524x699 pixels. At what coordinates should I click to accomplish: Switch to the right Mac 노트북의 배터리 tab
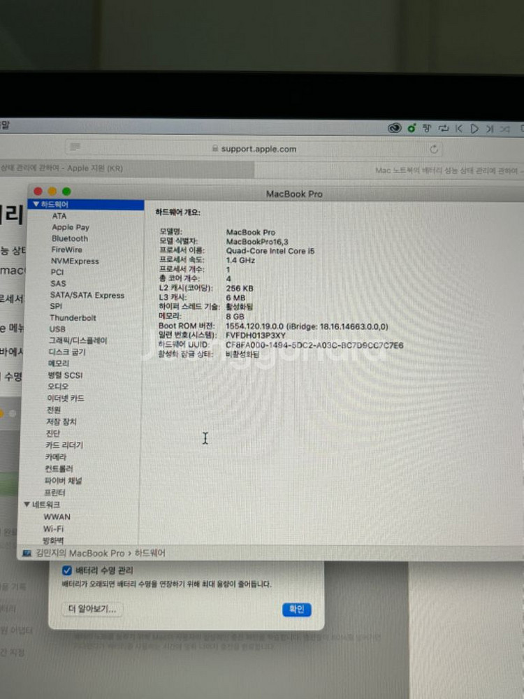(x=389, y=171)
